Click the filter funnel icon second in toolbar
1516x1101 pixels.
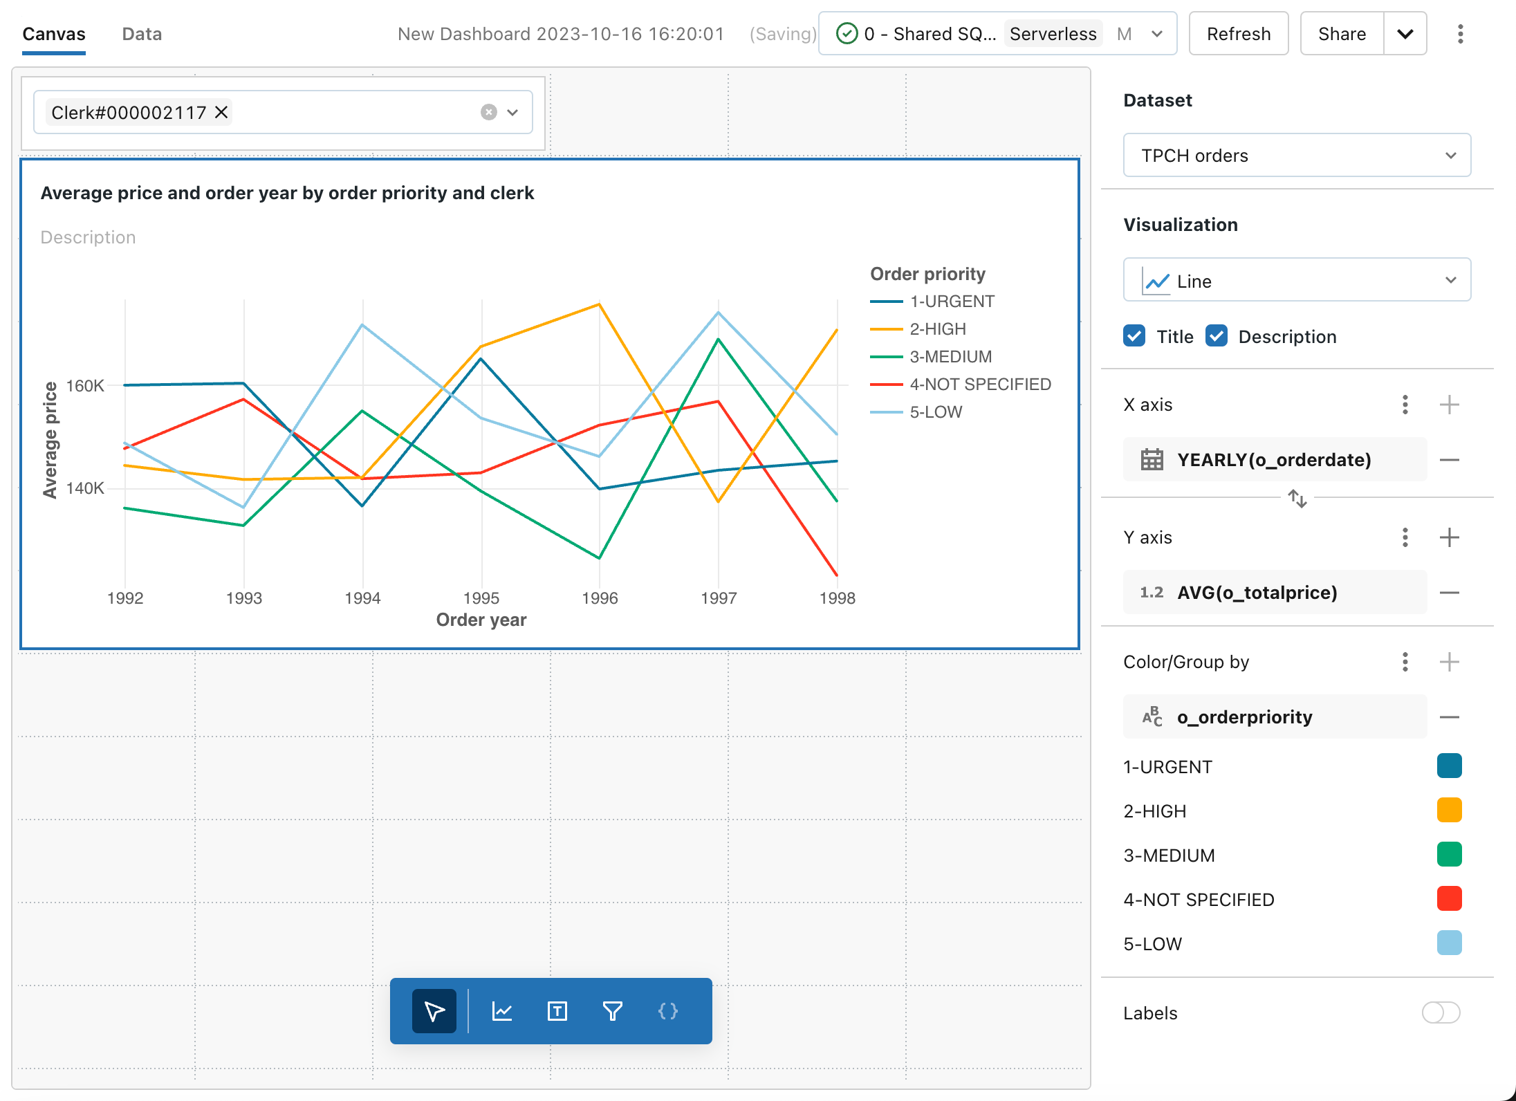click(x=612, y=1010)
